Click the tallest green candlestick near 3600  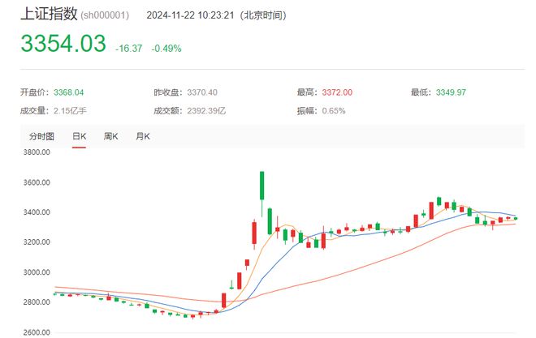[x=262, y=186]
